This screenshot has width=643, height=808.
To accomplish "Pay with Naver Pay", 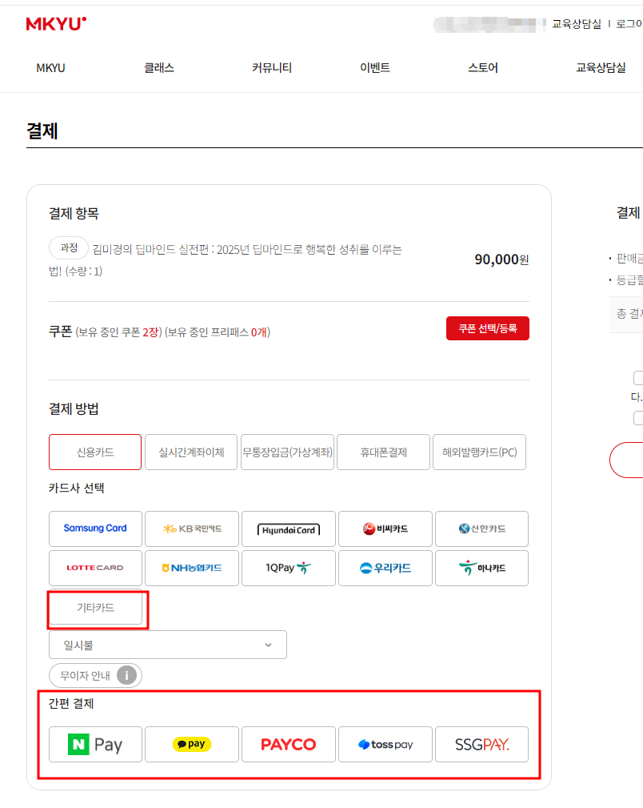I will click(95, 745).
